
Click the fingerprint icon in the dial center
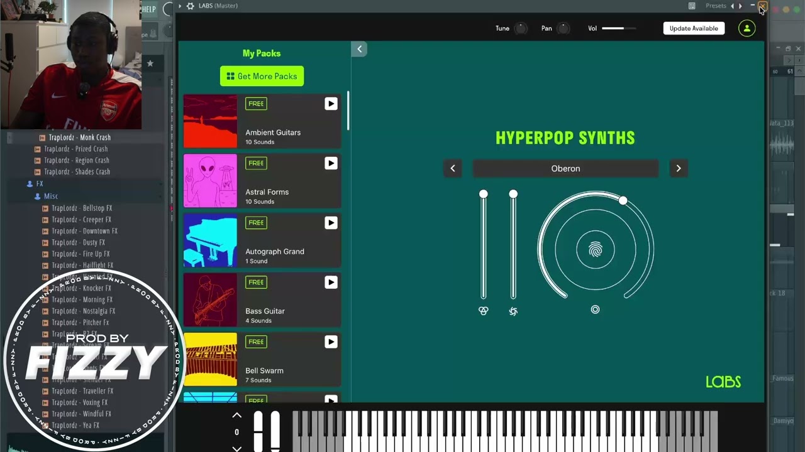[596, 250]
